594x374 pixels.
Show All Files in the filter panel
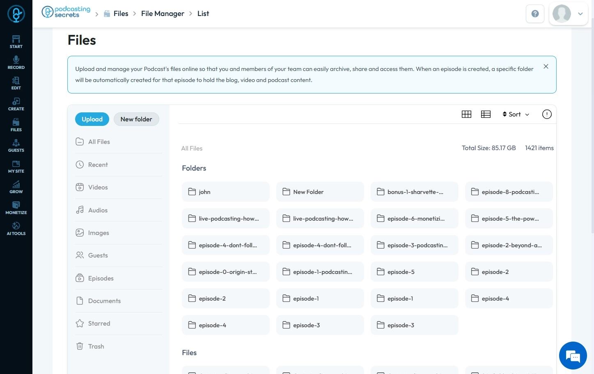[119, 142]
